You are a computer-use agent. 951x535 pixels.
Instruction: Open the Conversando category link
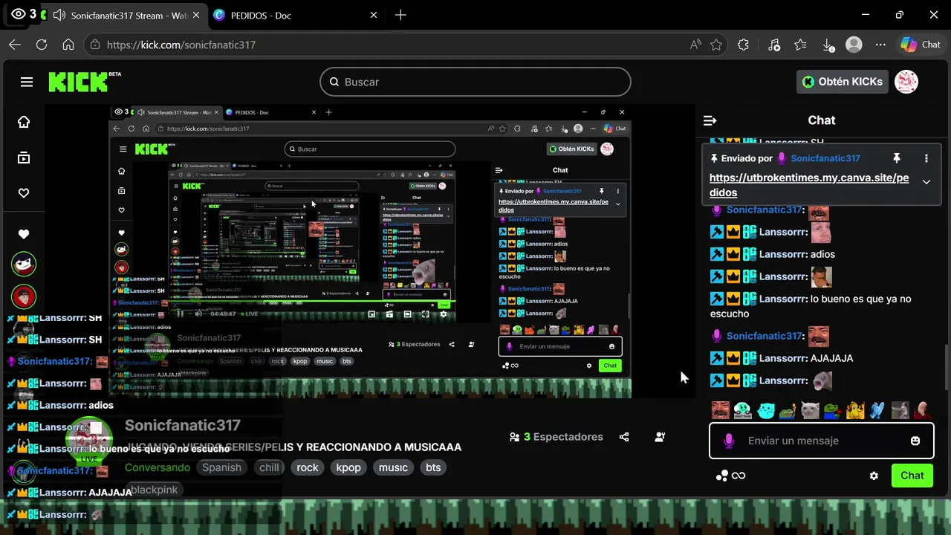[158, 467]
